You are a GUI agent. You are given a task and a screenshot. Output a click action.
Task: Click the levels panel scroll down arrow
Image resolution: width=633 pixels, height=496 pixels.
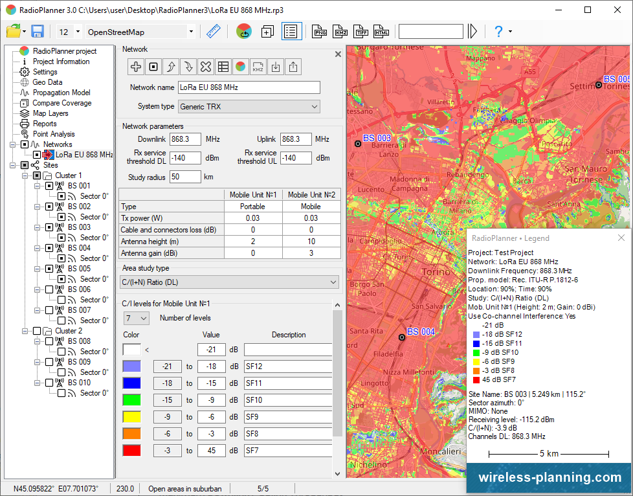click(x=337, y=474)
